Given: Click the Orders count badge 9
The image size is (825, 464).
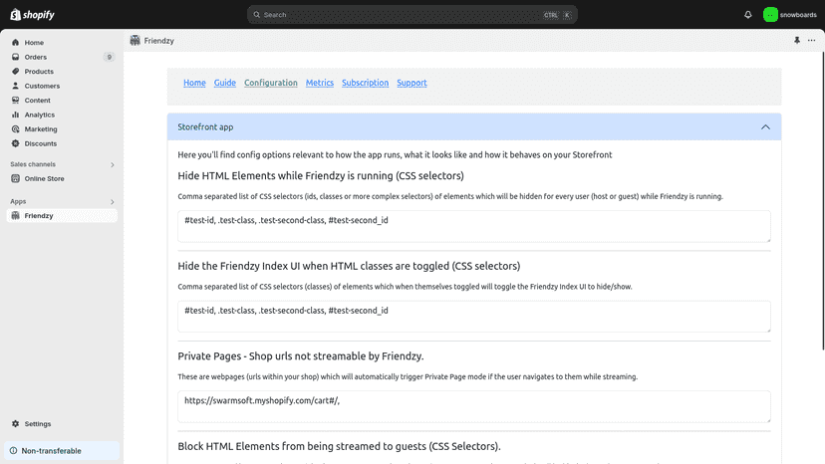Looking at the screenshot, I should (109, 57).
